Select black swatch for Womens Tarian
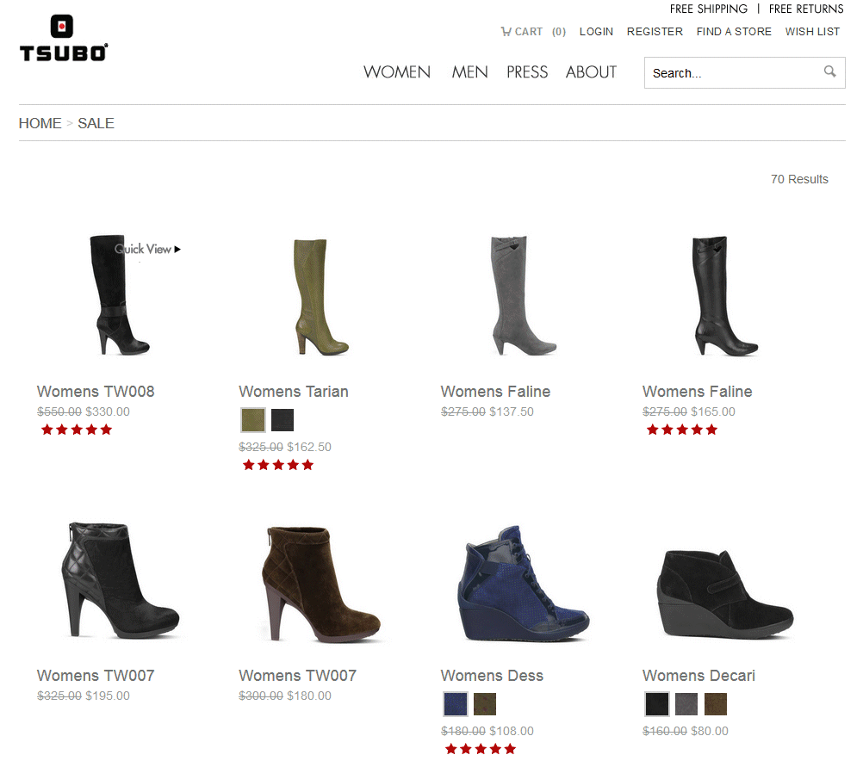Screen dimensions: 863x767 click(282, 420)
